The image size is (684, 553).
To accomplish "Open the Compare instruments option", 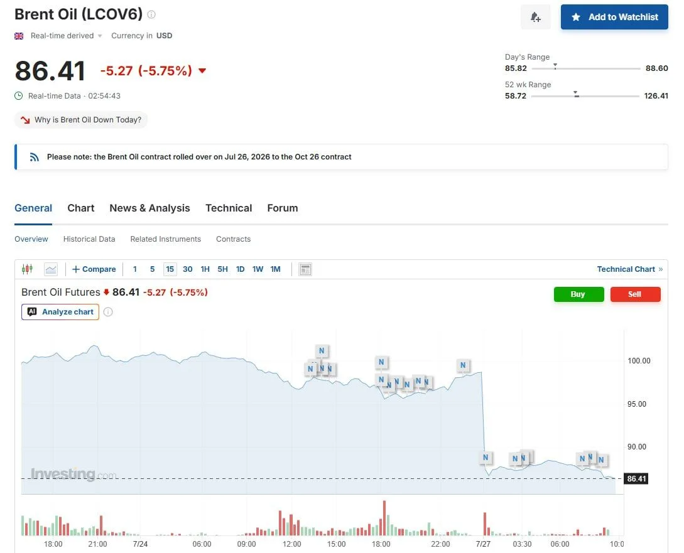I will pos(94,269).
